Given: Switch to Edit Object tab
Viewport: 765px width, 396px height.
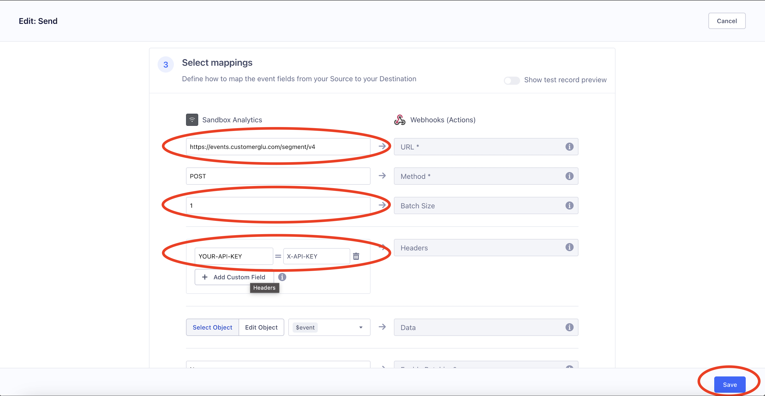Looking at the screenshot, I should 261,327.
